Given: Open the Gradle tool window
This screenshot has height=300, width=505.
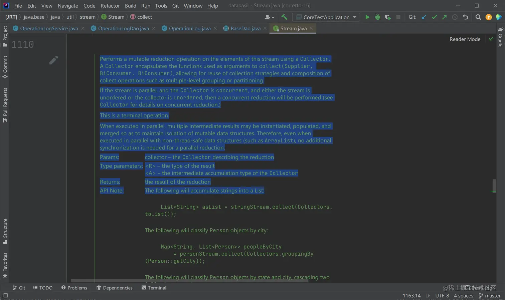Looking at the screenshot, I should tap(500, 37).
